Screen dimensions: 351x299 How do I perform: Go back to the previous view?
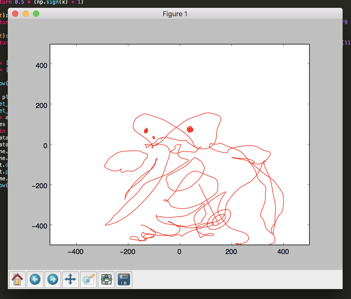click(35, 280)
